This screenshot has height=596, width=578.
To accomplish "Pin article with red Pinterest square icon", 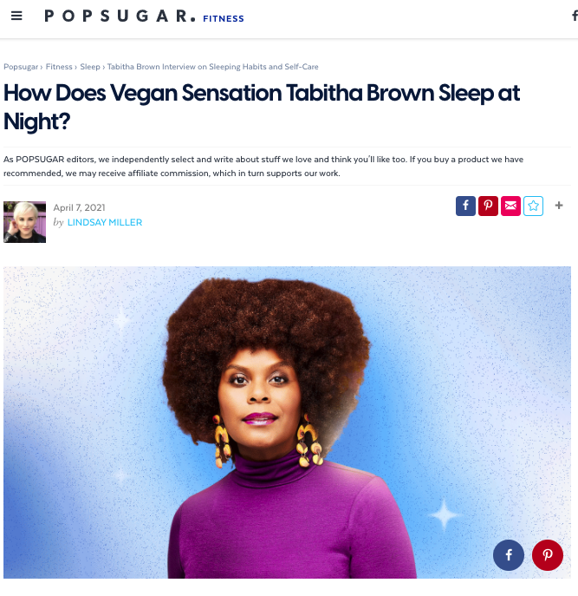I will coord(488,206).
